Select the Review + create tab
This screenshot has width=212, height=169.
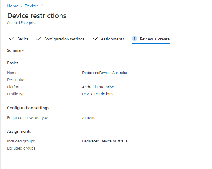(x=155, y=39)
